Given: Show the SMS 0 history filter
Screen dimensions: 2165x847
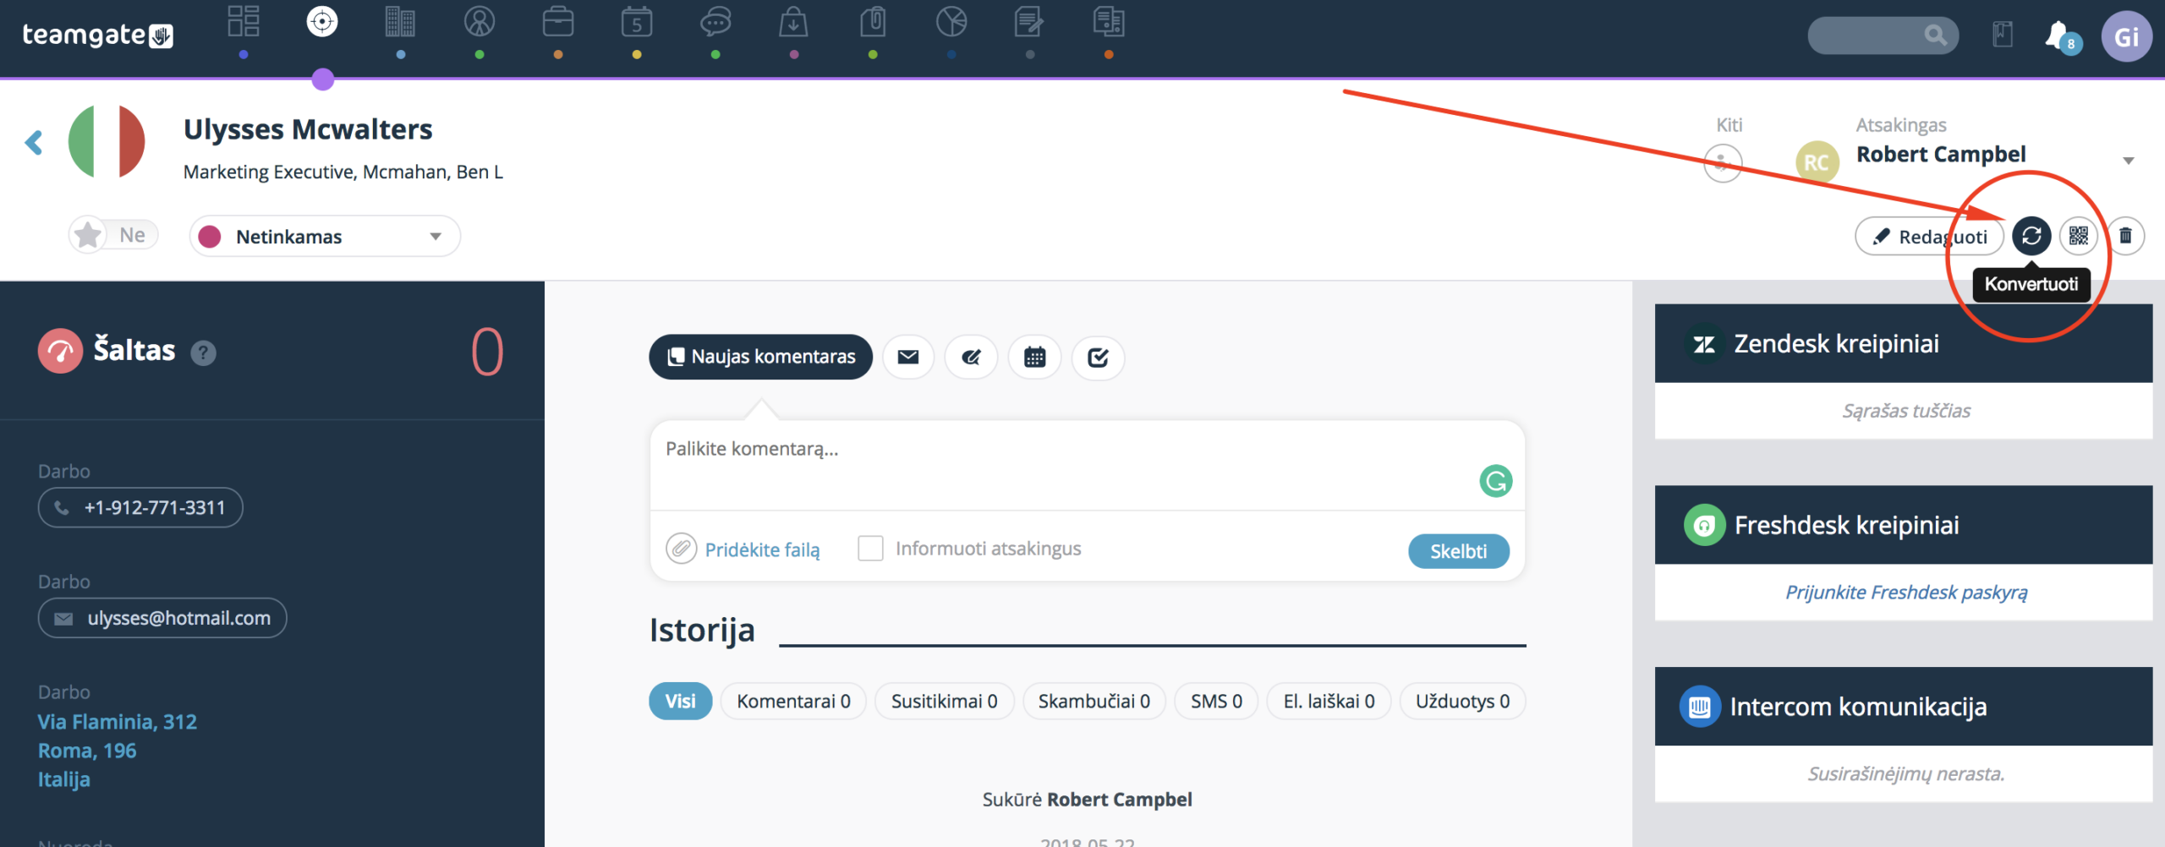Looking at the screenshot, I should tap(1216, 702).
